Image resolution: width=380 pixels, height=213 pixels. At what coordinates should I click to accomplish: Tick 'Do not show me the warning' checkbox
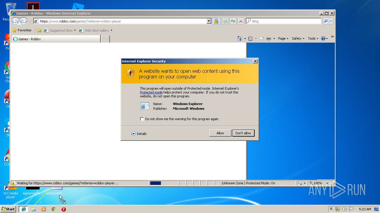tap(142, 119)
